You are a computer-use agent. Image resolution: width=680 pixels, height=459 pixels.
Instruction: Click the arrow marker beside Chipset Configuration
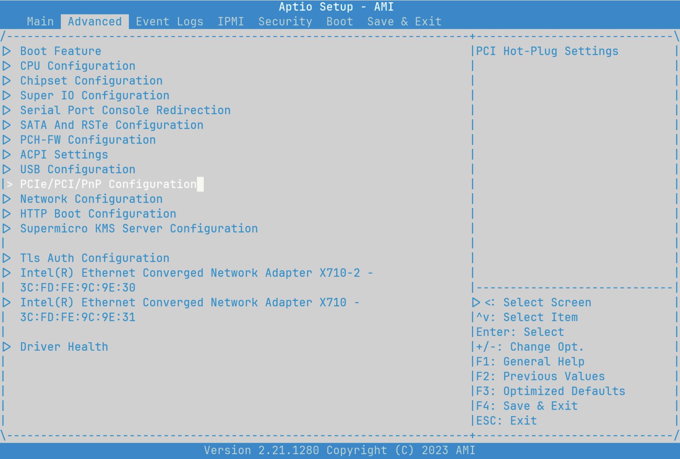coord(6,80)
